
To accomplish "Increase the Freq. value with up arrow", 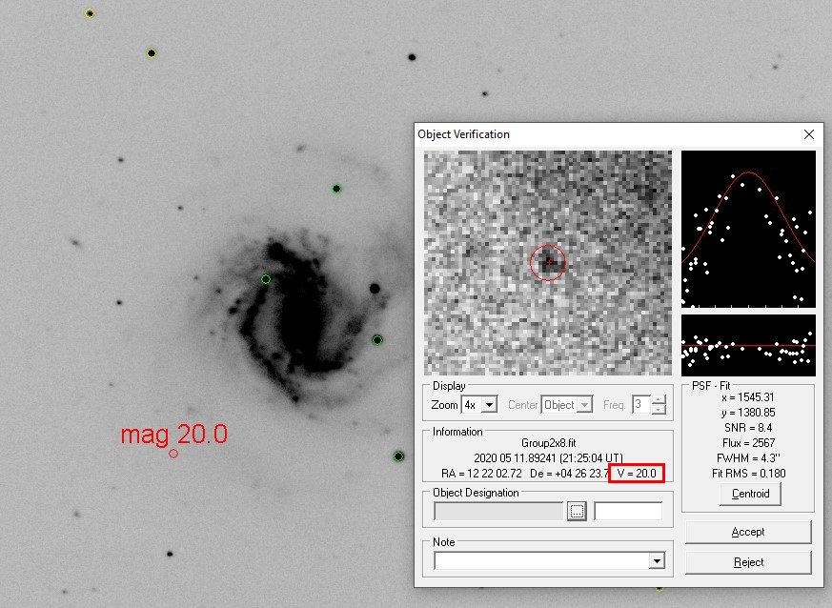I will (x=659, y=400).
